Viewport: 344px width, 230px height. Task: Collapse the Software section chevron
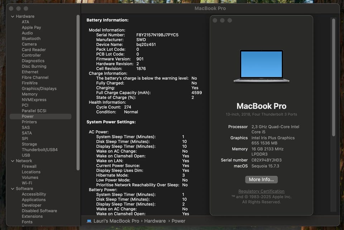pos(13,189)
